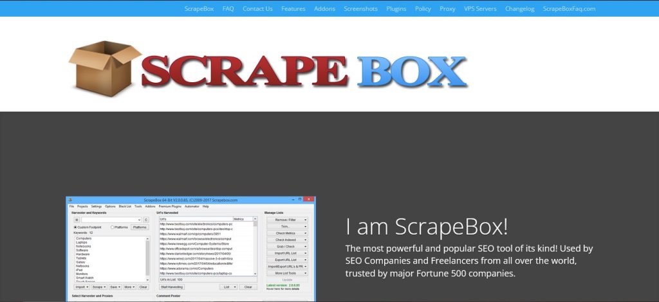Select the Computers keyword
The image size is (659, 302).
pos(84,238)
